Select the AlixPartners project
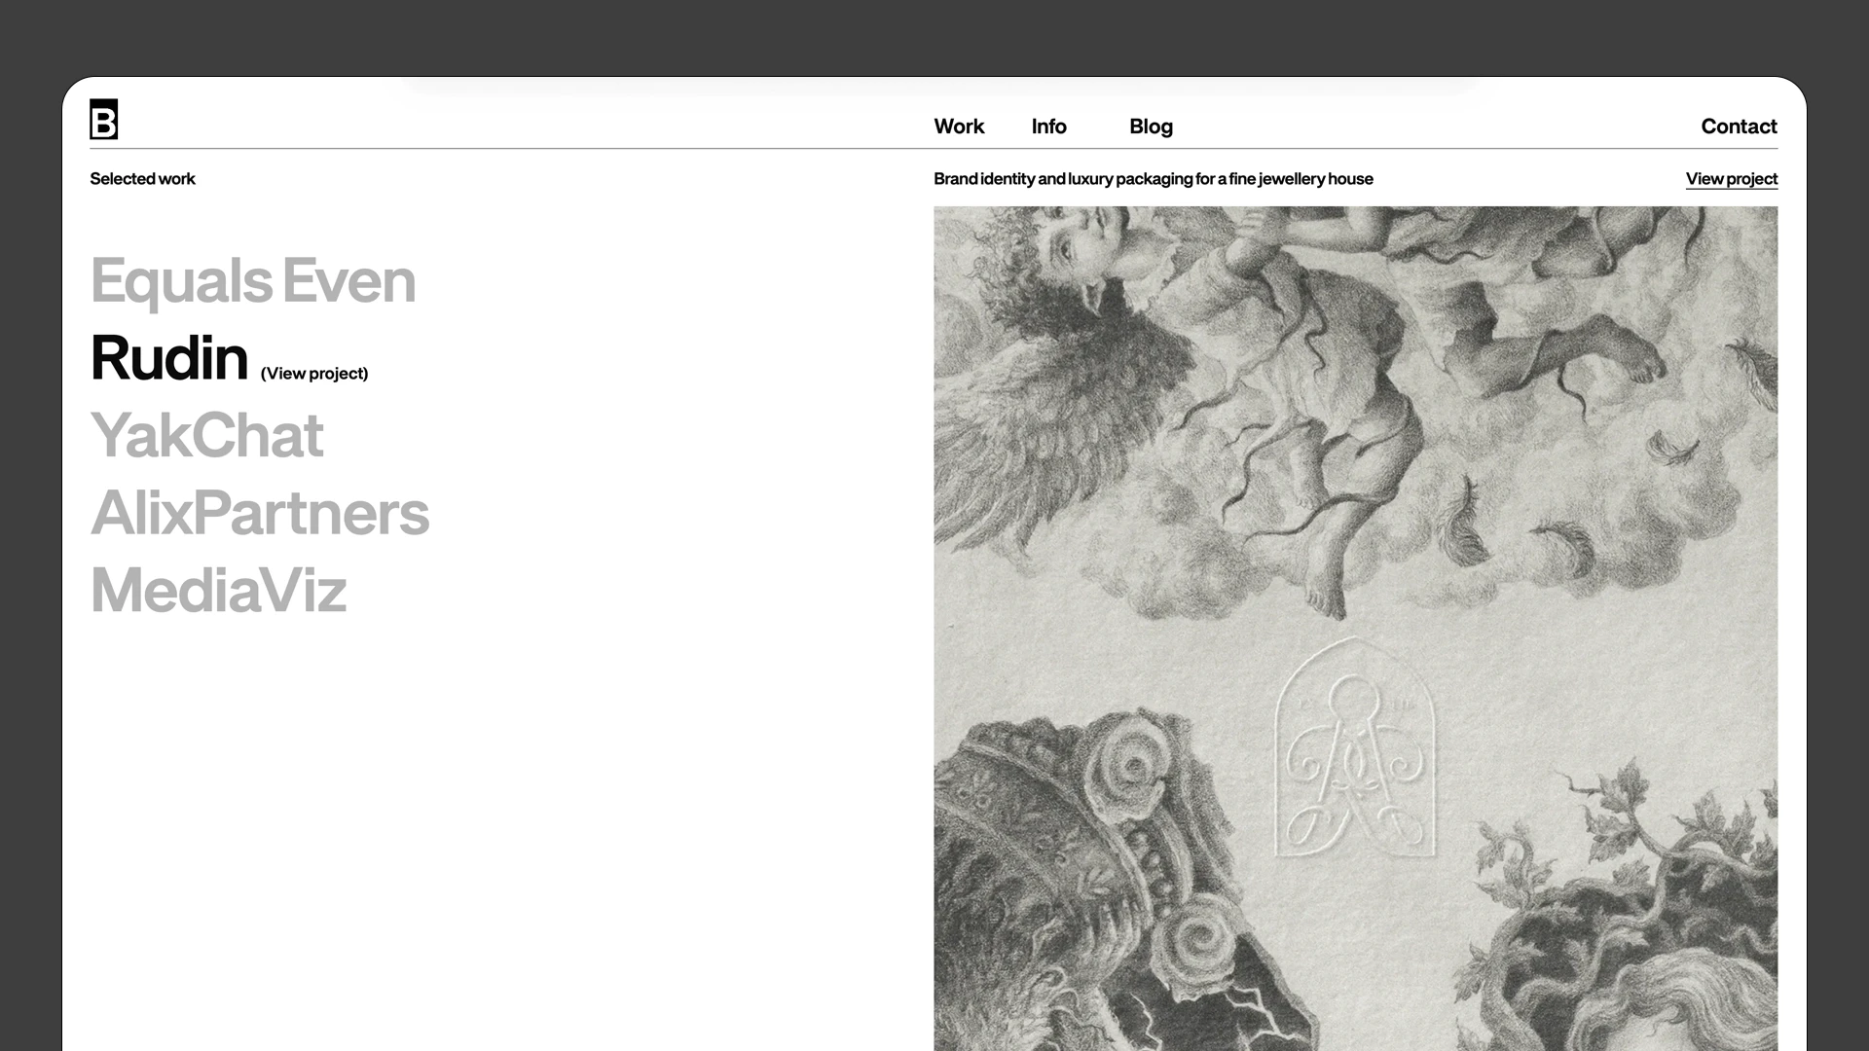 pyautogui.click(x=260, y=513)
